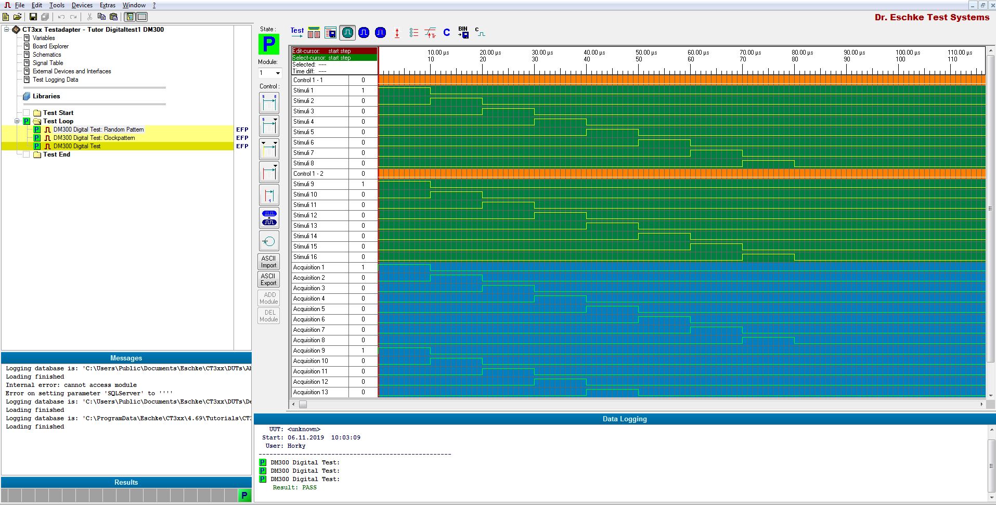Click the red vertical double-arrow icon
The width and height of the screenshot is (996, 505).
(x=397, y=33)
